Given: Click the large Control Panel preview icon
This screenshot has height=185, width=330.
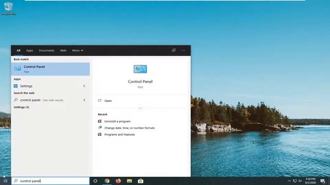Looking at the screenshot, I should pyautogui.click(x=140, y=69).
